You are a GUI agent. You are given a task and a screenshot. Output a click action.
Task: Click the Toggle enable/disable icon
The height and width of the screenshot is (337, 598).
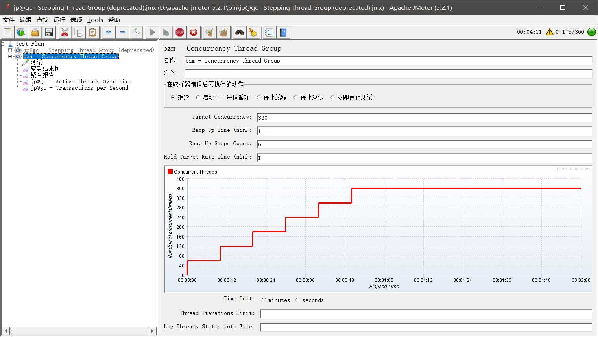[x=137, y=32]
